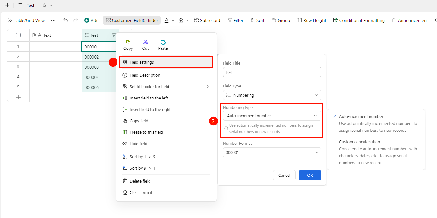The width and height of the screenshot is (437, 218).
Task: Open the Number Format dropdown
Action: (272, 152)
